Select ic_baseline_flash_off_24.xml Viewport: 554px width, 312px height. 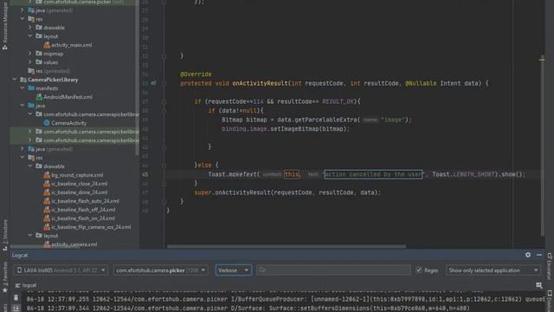click(79, 210)
